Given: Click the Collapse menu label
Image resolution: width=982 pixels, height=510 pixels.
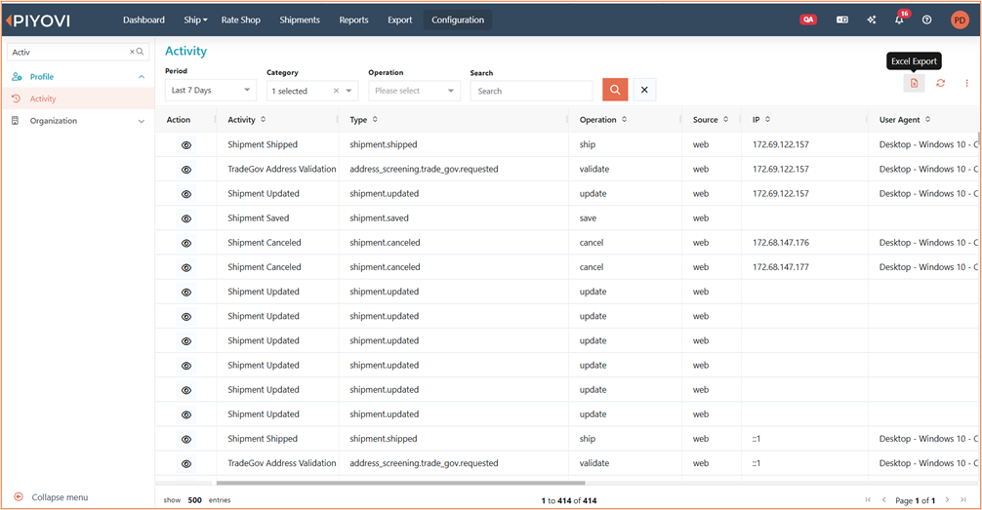Looking at the screenshot, I should (x=61, y=497).
